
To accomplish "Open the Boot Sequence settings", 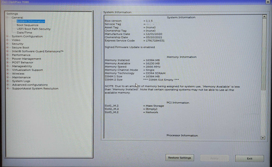I will [28, 25].
